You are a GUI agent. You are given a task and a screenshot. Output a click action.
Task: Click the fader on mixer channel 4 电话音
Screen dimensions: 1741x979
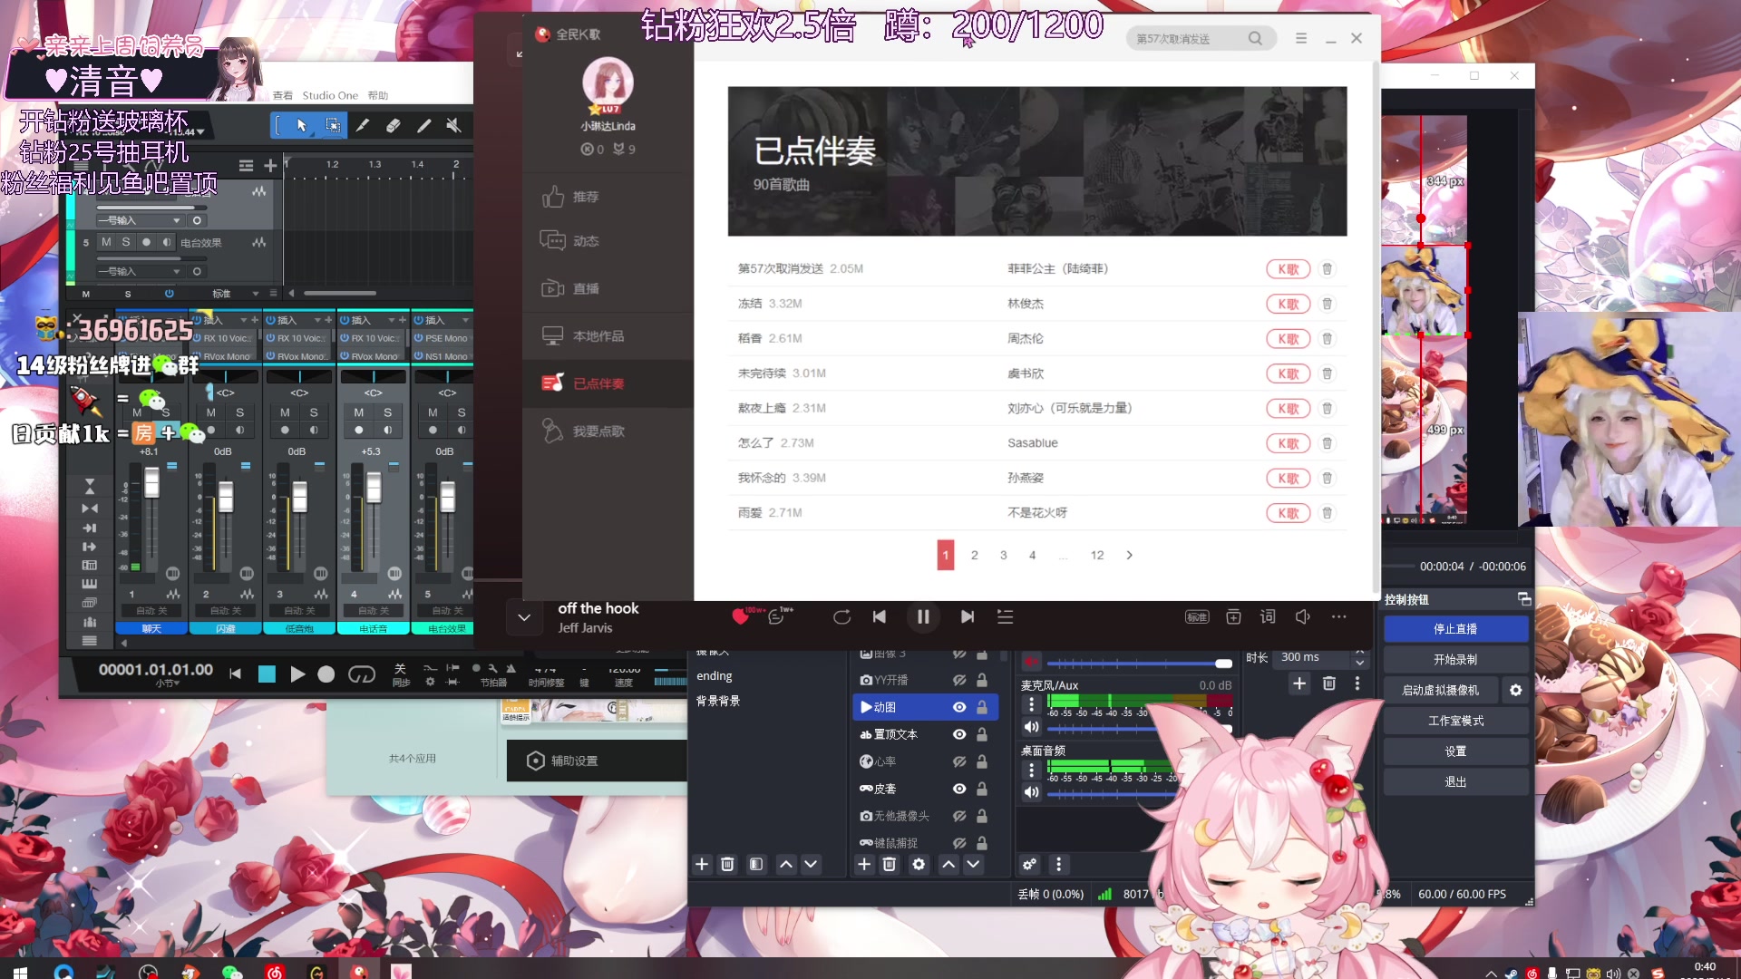coord(374,488)
